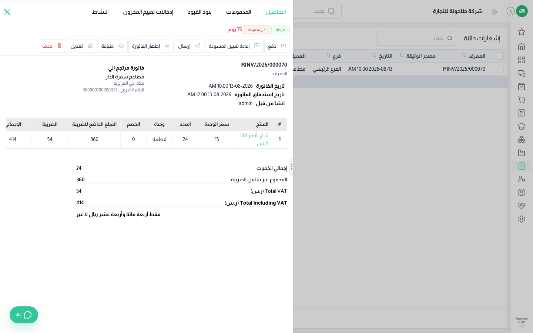Open product link شاي أحمر 100 كيس
Image resolution: width=533 pixels, height=333 pixels.
coord(254,139)
